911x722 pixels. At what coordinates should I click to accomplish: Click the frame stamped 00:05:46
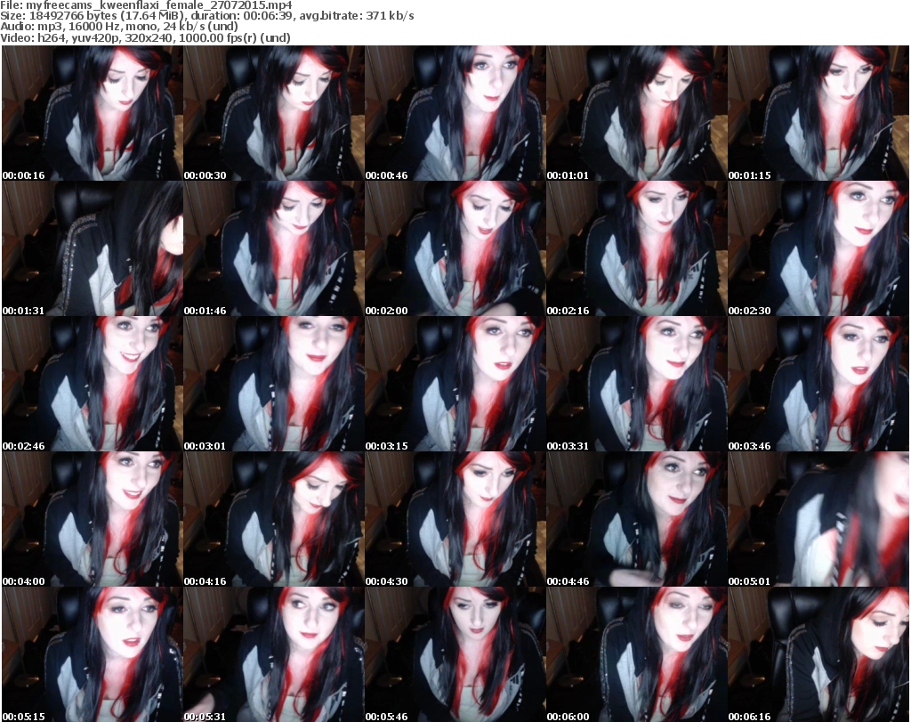click(455, 654)
